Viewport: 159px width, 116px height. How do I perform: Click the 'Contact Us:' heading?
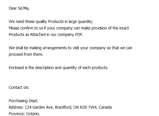pos(19,87)
